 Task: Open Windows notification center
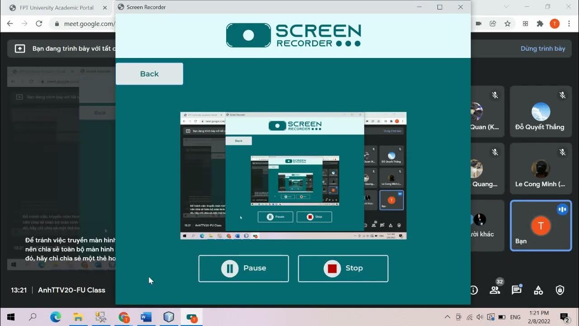pos(564,317)
